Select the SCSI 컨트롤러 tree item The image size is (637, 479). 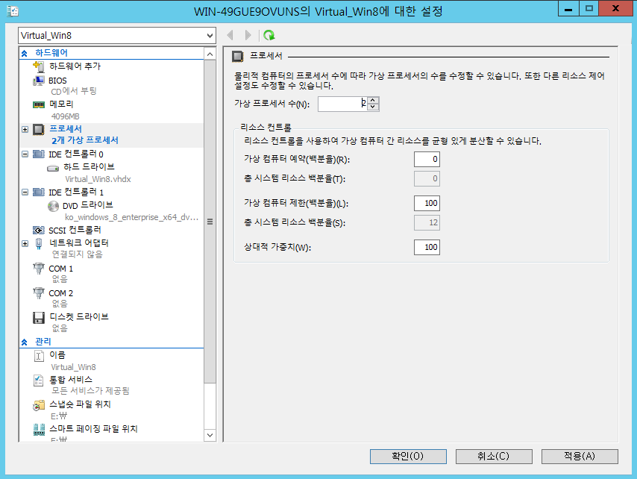click(x=75, y=230)
